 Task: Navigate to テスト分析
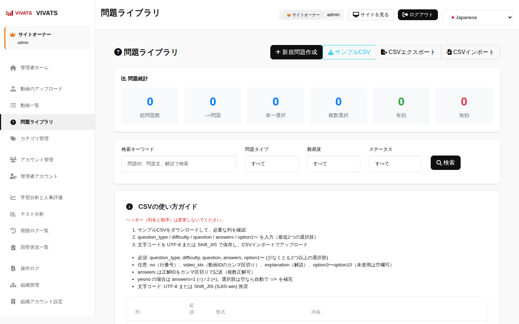pyautogui.click(x=48, y=214)
